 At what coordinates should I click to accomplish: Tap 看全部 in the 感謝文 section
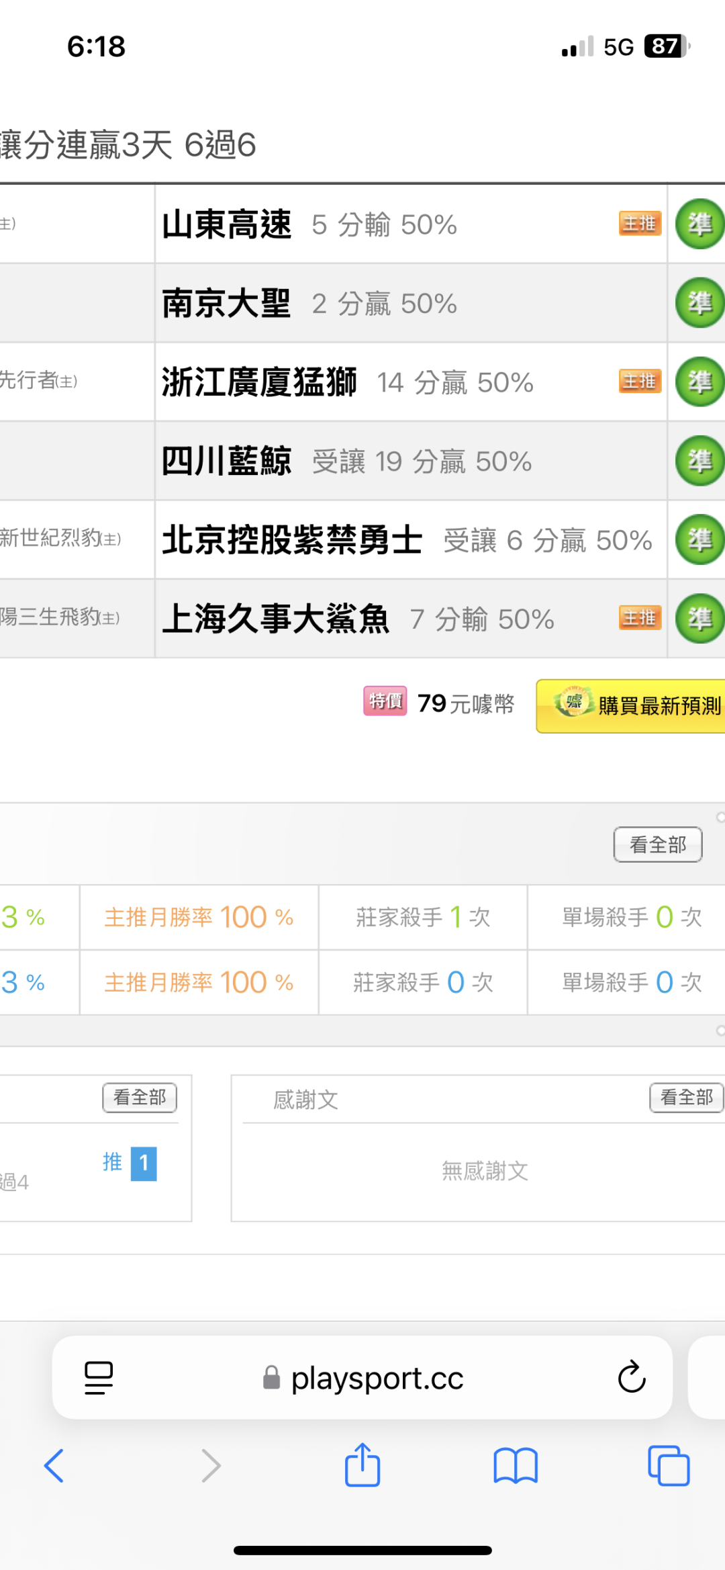point(686,1098)
